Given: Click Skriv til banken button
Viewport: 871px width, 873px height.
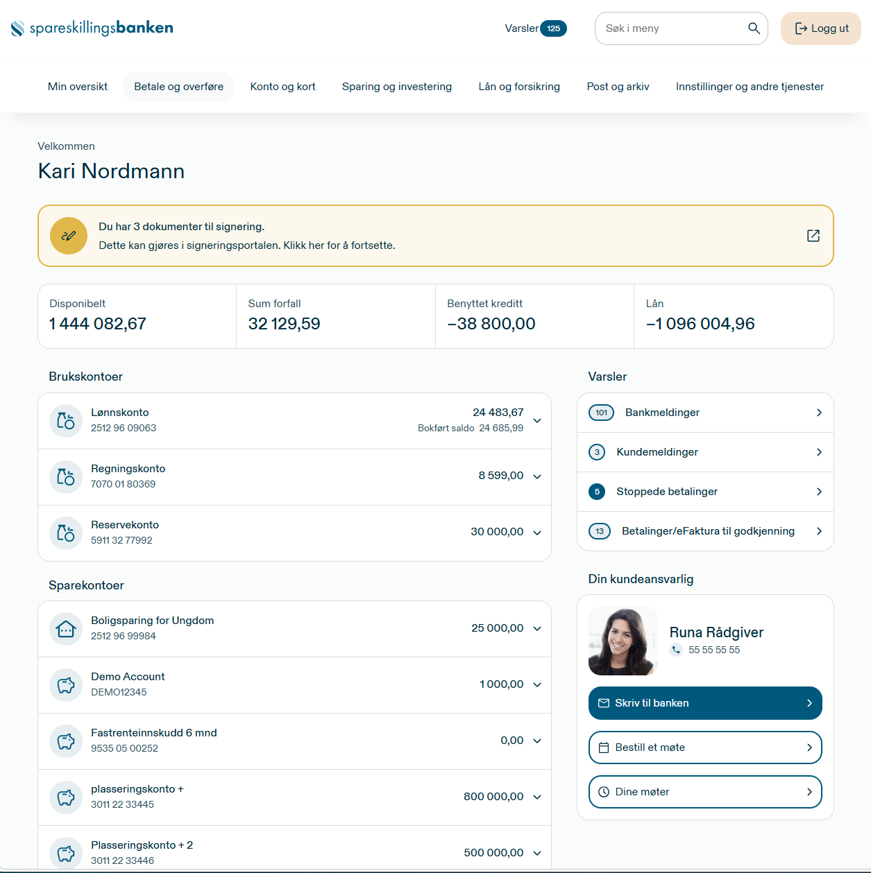Looking at the screenshot, I should (705, 703).
